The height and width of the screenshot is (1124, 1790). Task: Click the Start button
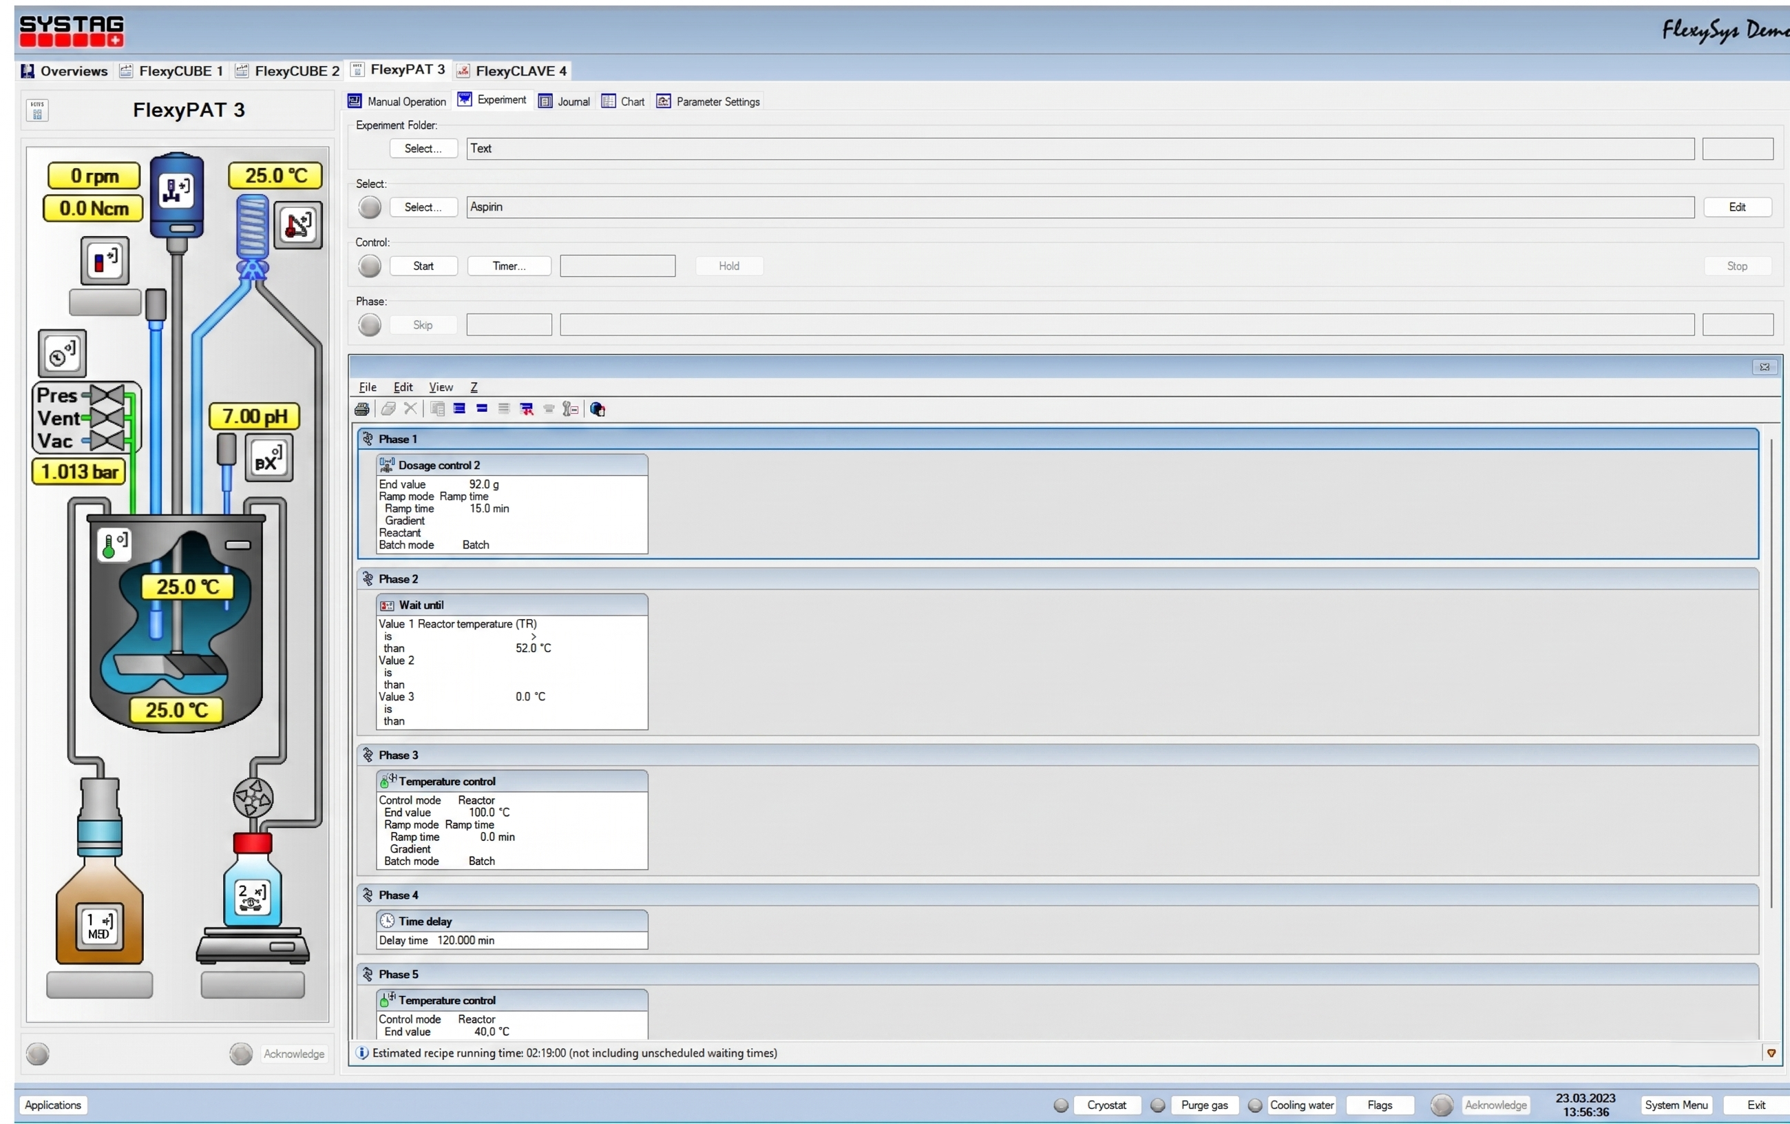(x=423, y=266)
